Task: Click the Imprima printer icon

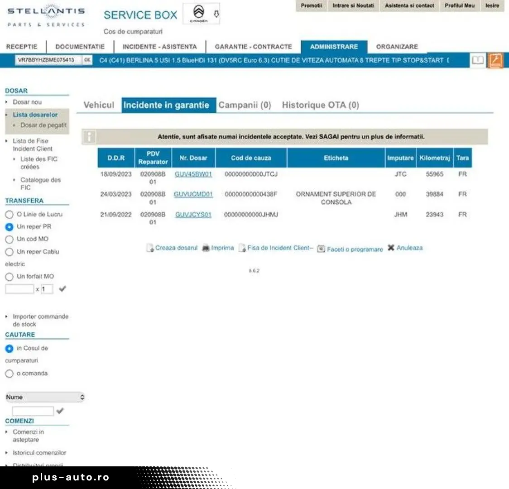Action: pyautogui.click(x=206, y=248)
